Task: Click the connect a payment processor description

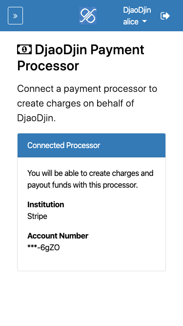Action: tap(87, 103)
